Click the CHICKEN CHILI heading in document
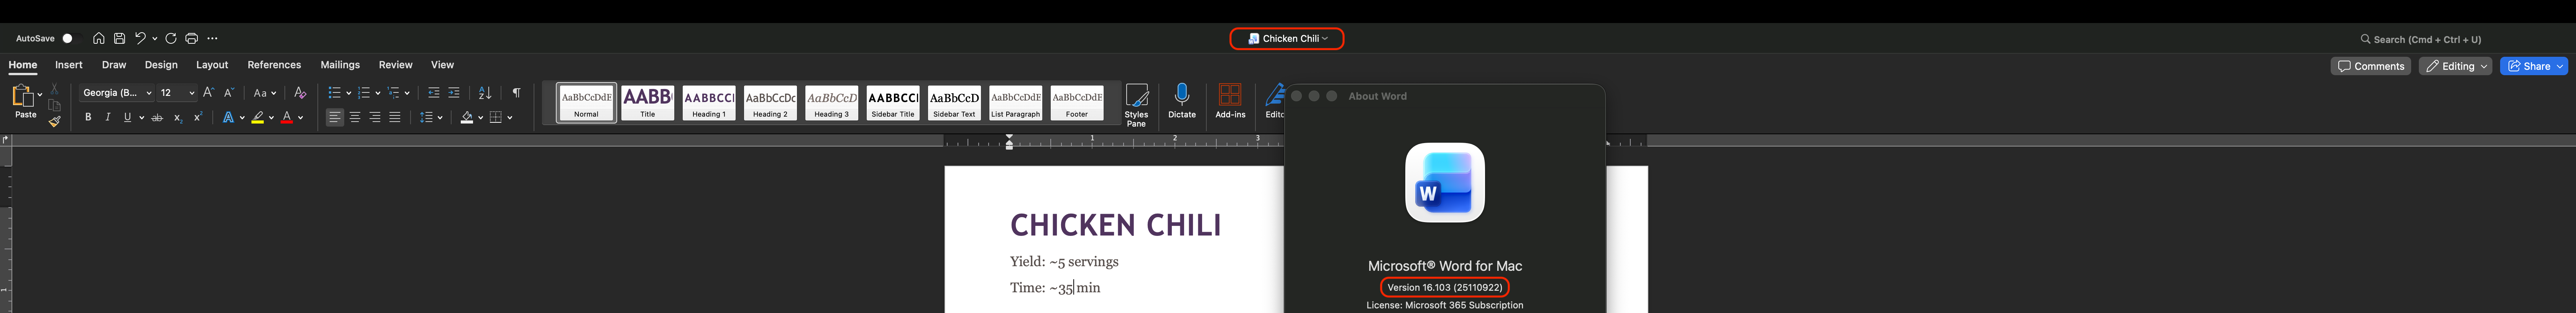This screenshot has height=313, width=2576. [x=1115, y=225]
